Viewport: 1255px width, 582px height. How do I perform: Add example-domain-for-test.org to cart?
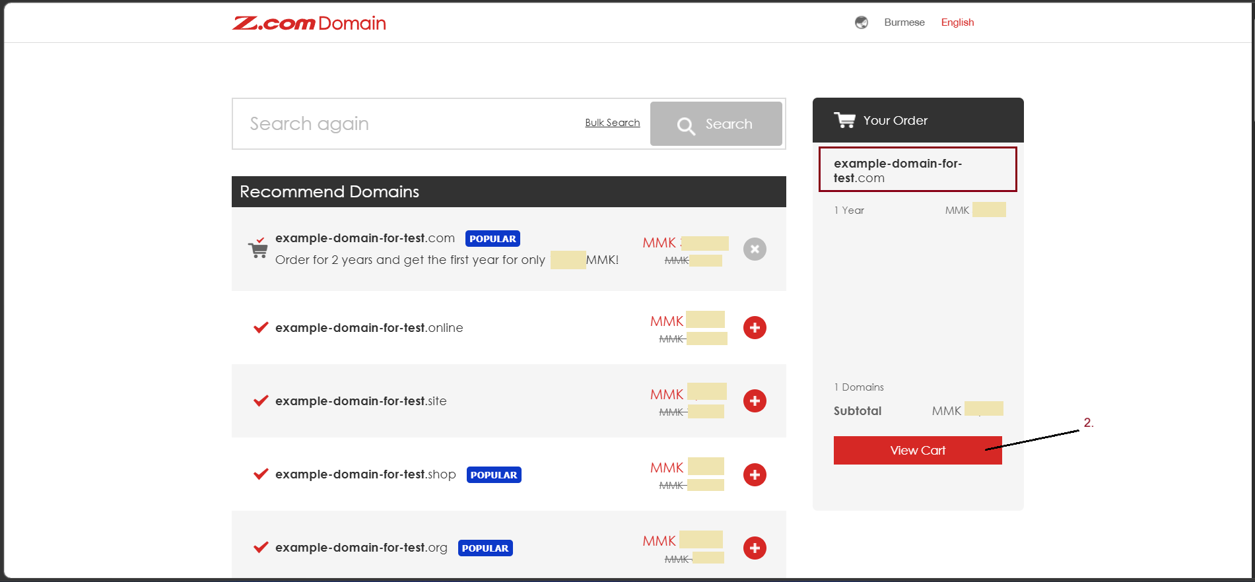point(755,548)
